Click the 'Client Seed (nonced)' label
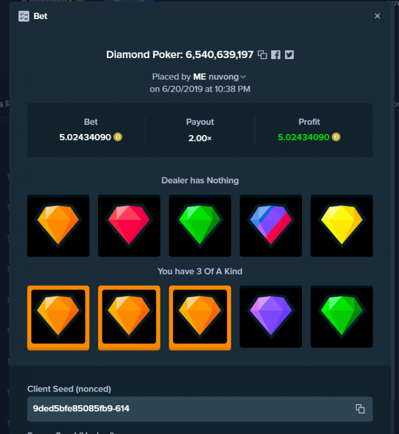Viewport: 399px width, 434px height. pos(69,389)
